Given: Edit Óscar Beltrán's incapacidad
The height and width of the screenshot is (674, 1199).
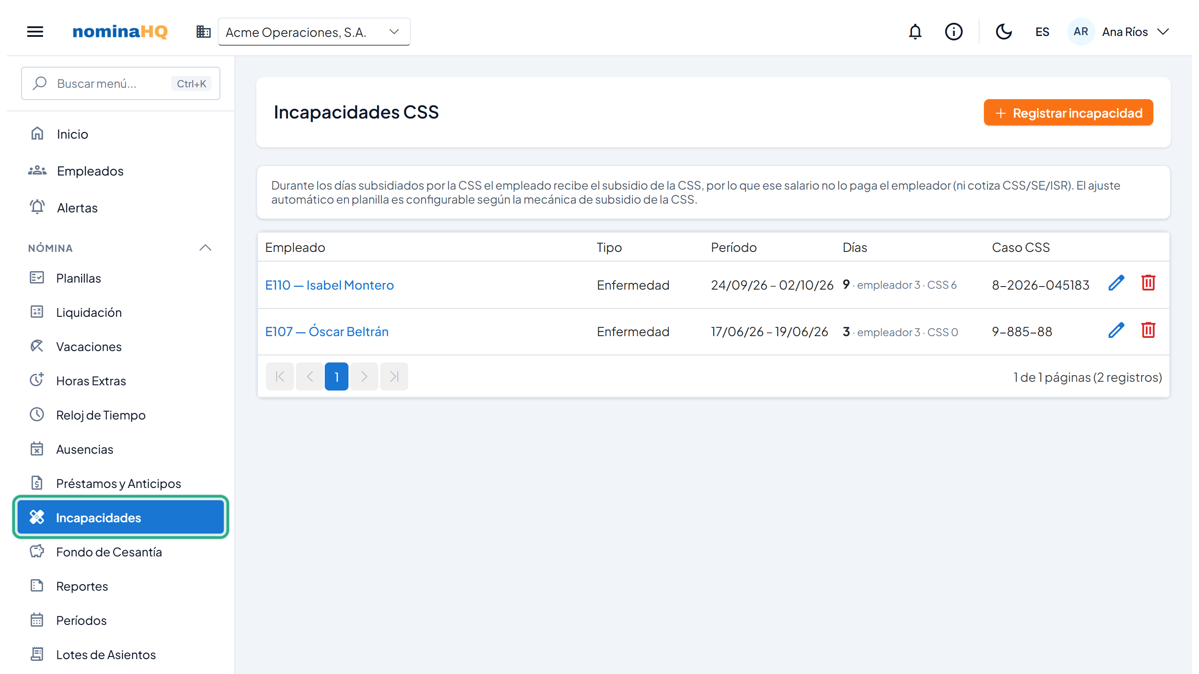Looking at the screenshot, I should coord(1116,330).
